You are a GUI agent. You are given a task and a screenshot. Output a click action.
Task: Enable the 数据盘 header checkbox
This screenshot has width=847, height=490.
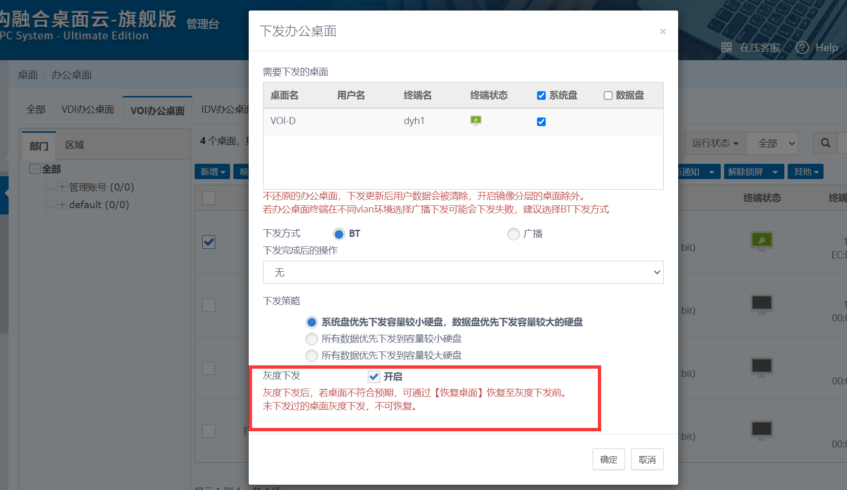pyautogui.click(x=608, y=96)
